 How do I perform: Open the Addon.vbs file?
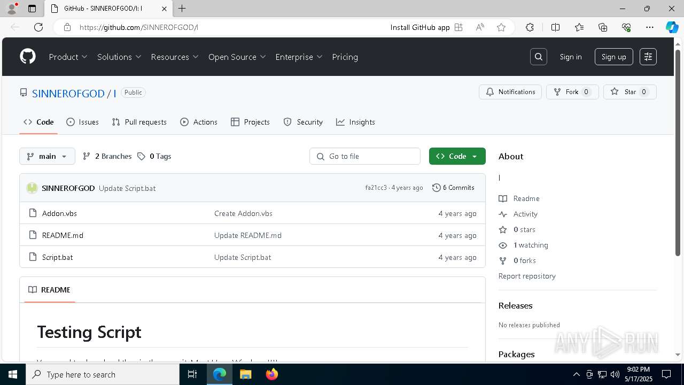[59, 213]
